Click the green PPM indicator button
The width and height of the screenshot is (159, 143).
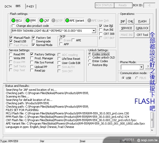click(x=31, y=20)
